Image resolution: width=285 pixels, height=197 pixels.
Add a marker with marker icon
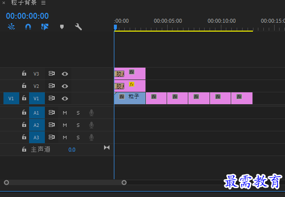click(x=62, y=27)
